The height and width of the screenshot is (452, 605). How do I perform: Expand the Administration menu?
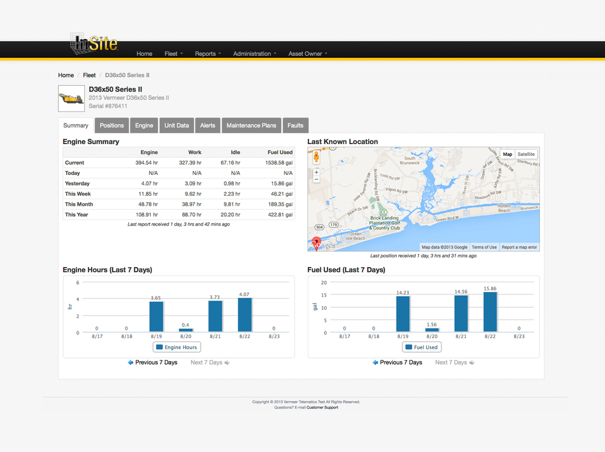(255, 54)
